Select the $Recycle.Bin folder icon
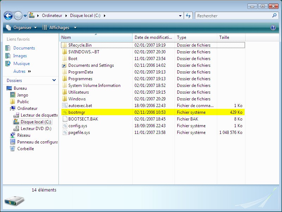Viewport: 282px width, 212px height. pyautogui.click(x=65, y=45)
